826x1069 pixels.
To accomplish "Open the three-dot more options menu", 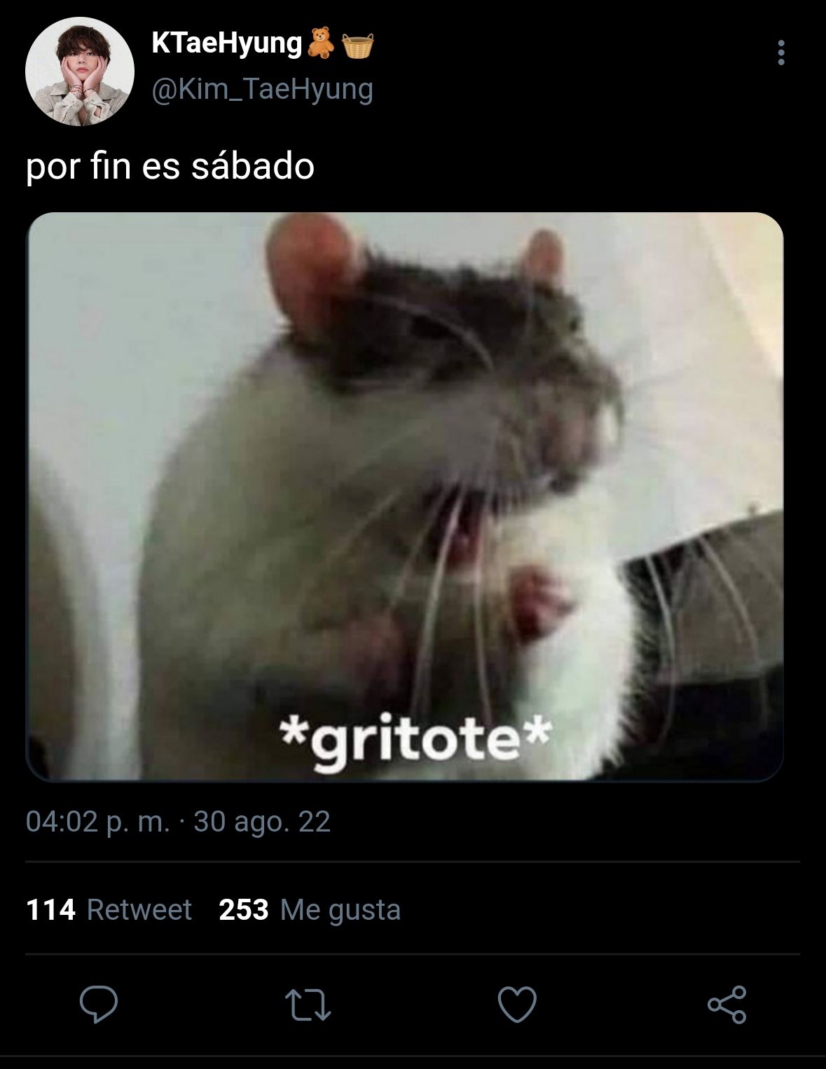I will click(x=781, y=53).
